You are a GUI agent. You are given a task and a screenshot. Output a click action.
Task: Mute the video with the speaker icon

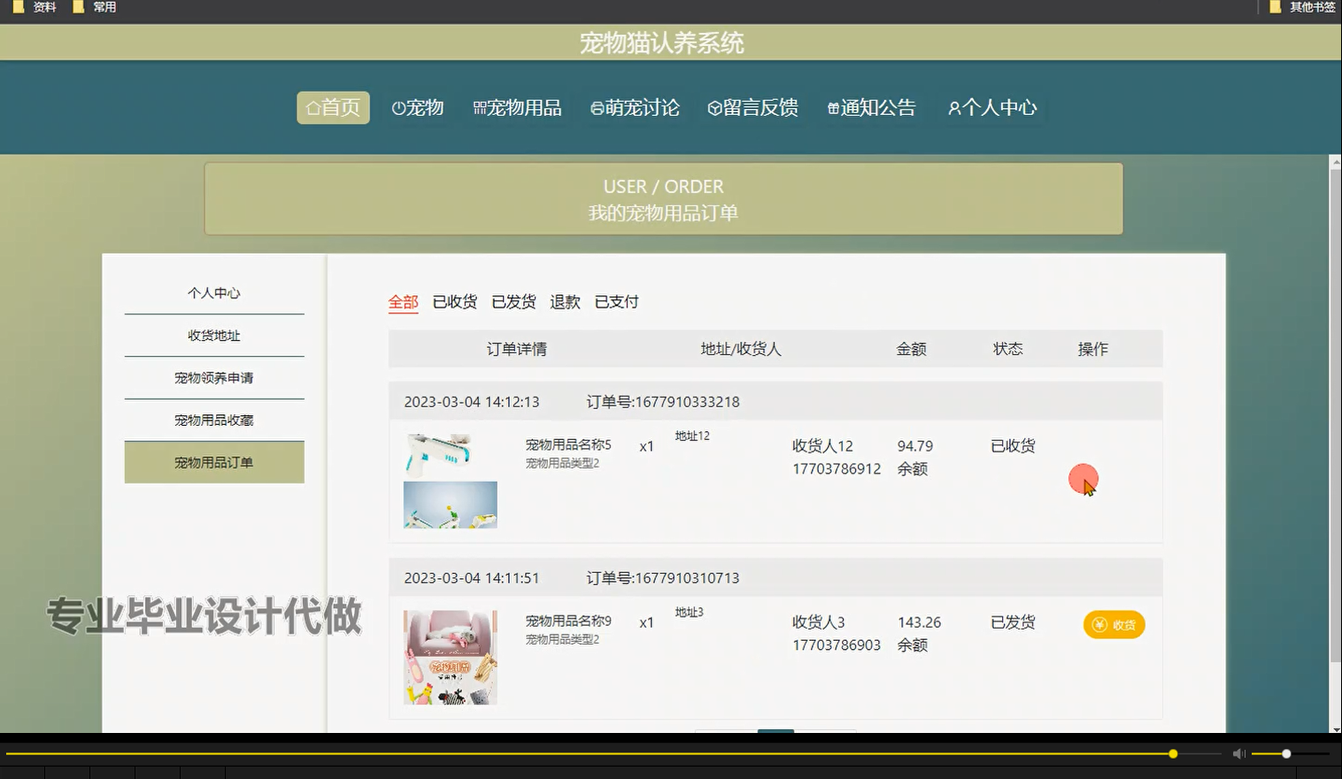pyautogui.click(x=1238, y=753)
